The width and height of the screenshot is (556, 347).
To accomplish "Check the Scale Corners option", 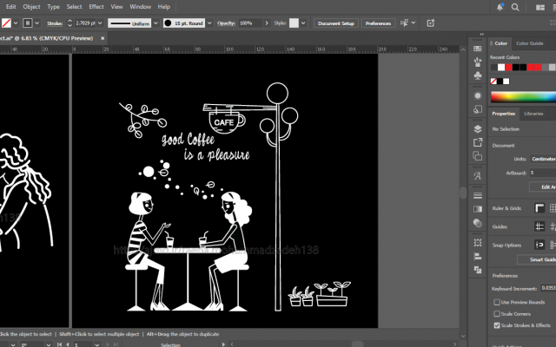I will (497, 314).
